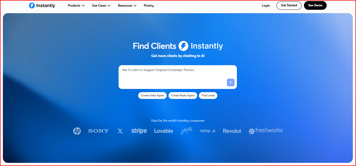Click the Freshworks logo
This screenshot has height=166, width=356.
pyautogui.click(x=266, y=131)
